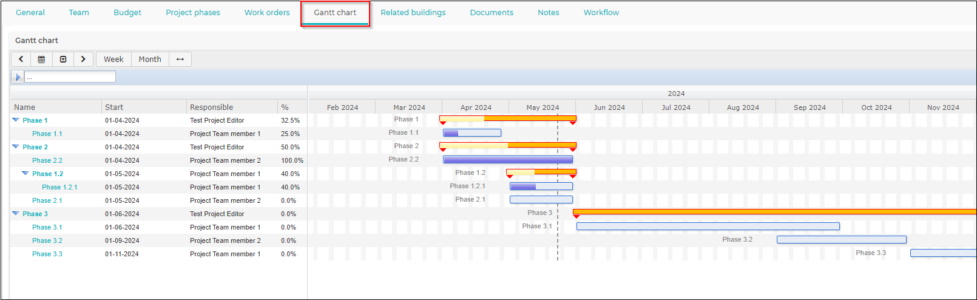Focus the filter text field

click(x=70, y=77)
